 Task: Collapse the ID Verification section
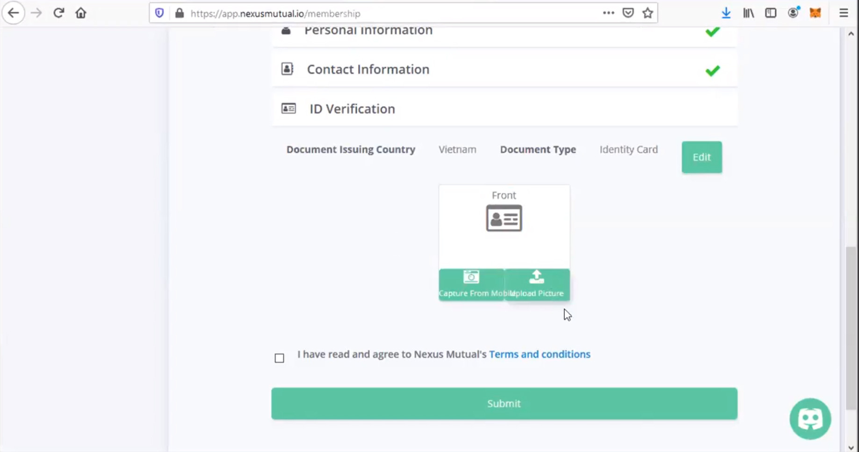point(504,109)
